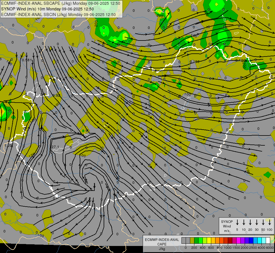
Task: Click the '6.92' value on the map
Action: (x=56, y=96)
